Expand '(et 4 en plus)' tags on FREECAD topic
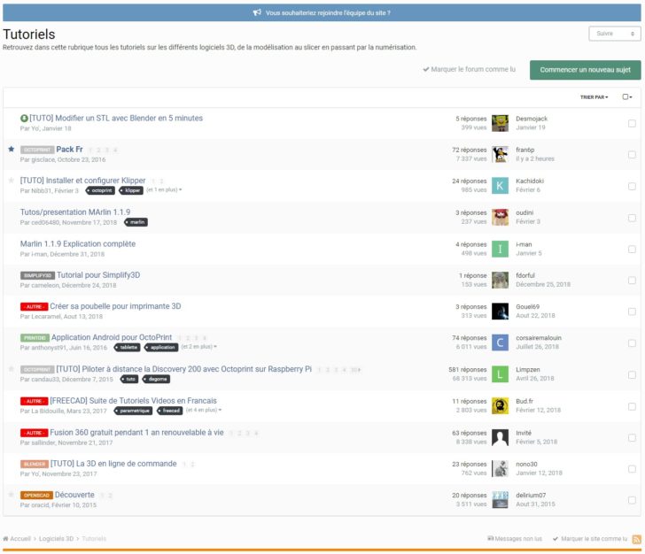 (x=204, y=410)
